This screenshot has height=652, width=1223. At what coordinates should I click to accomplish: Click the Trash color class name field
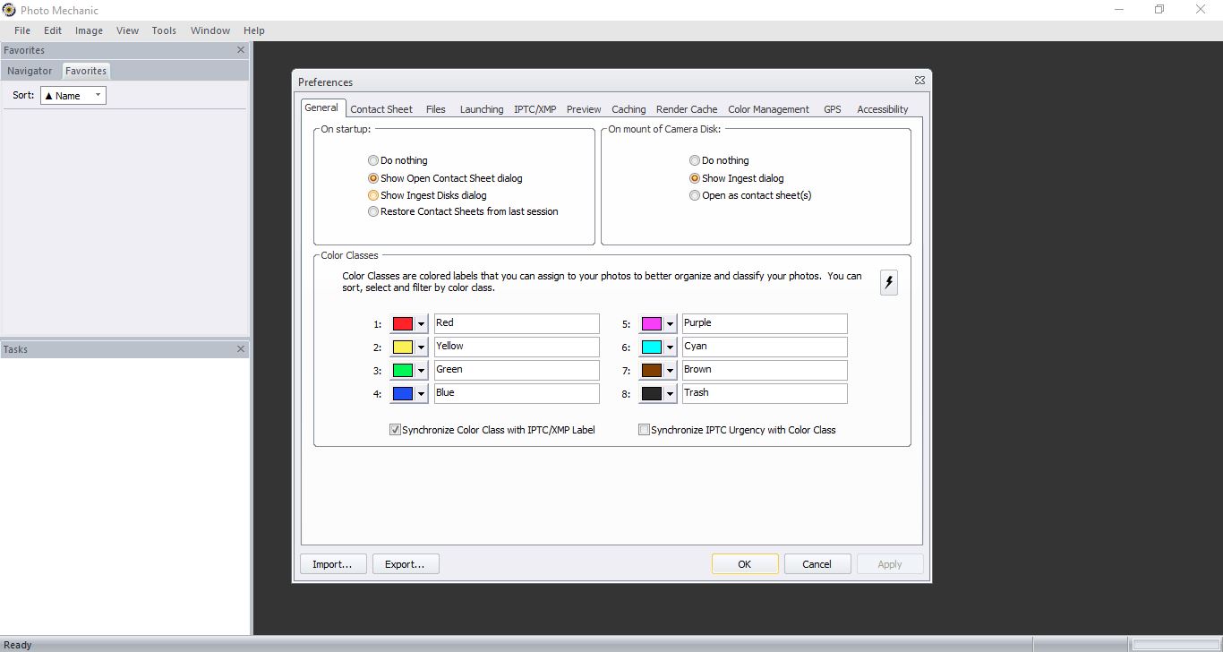[x=765, y=393]
